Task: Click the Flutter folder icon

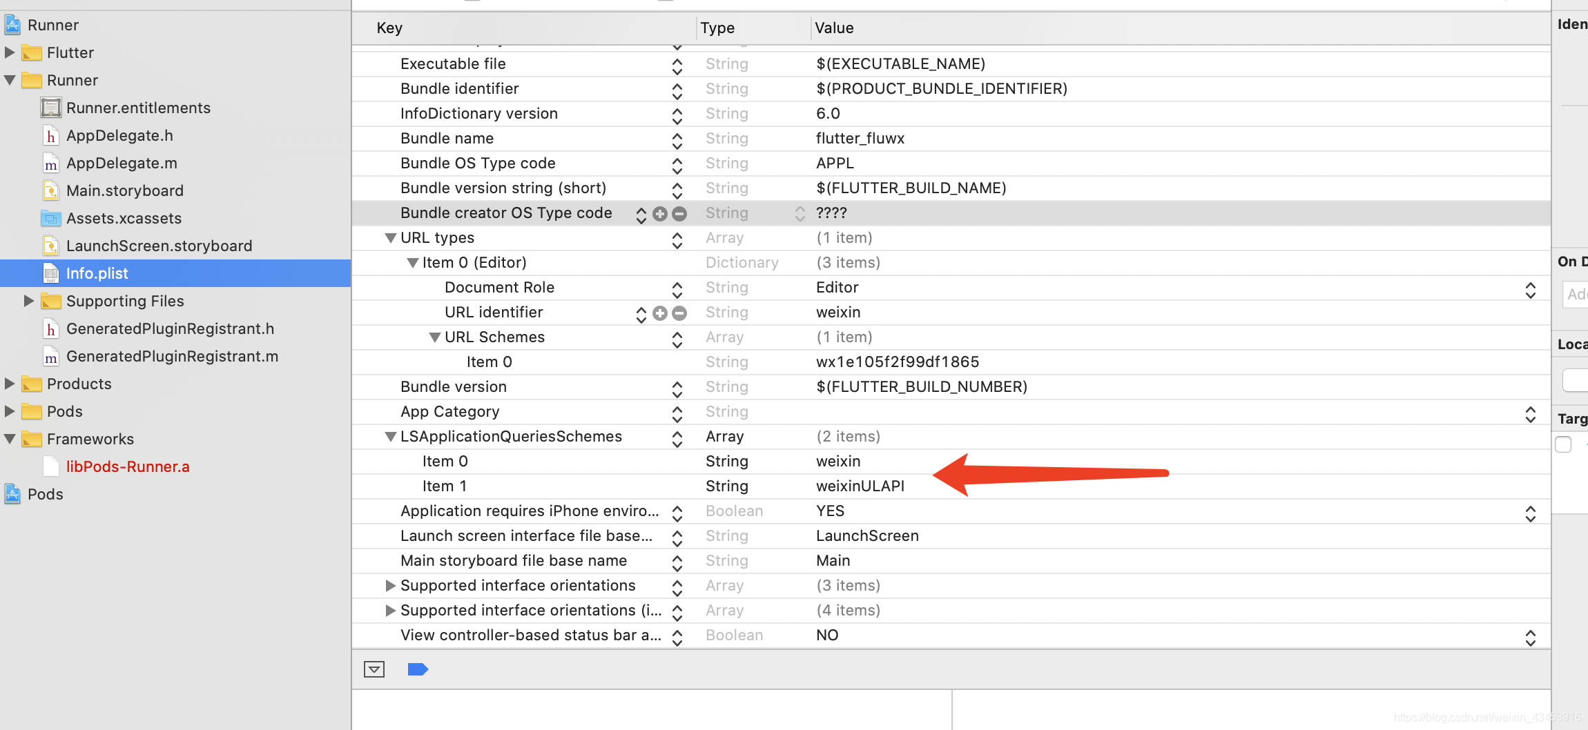Action: pos(32,53)
